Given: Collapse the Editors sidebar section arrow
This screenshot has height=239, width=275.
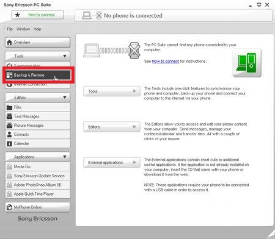Looking at the screenshot, I should (x=65, y=98).
